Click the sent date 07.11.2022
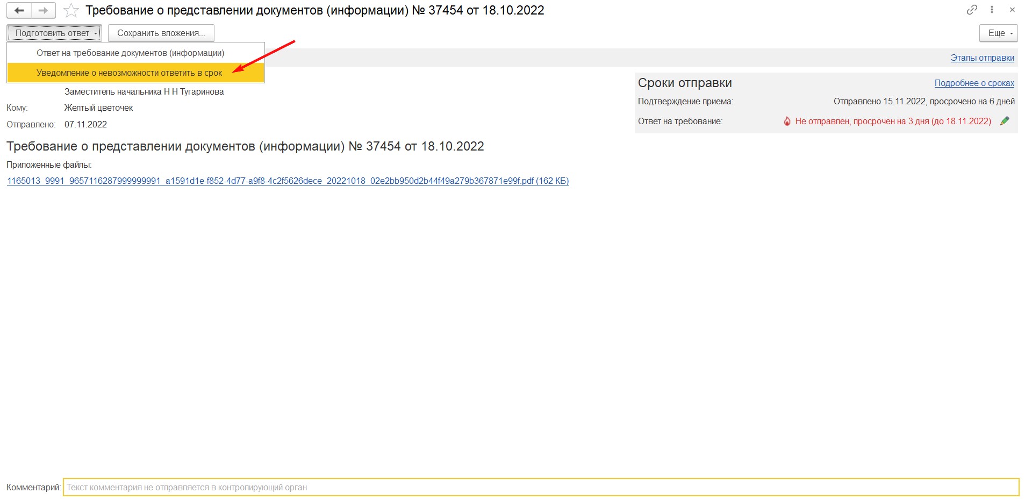Image resolution: width=1025 pixels, height=500 pixels. pos(85,124)
